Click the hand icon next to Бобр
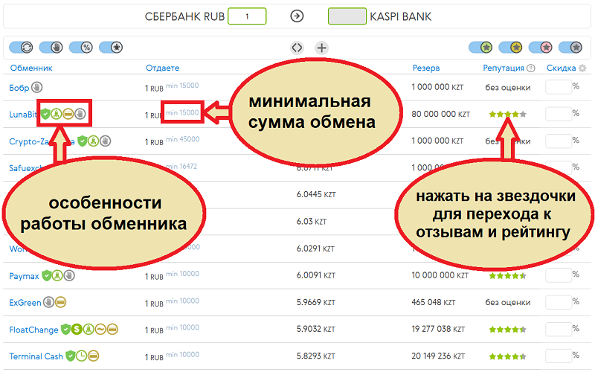 [36, 87]
